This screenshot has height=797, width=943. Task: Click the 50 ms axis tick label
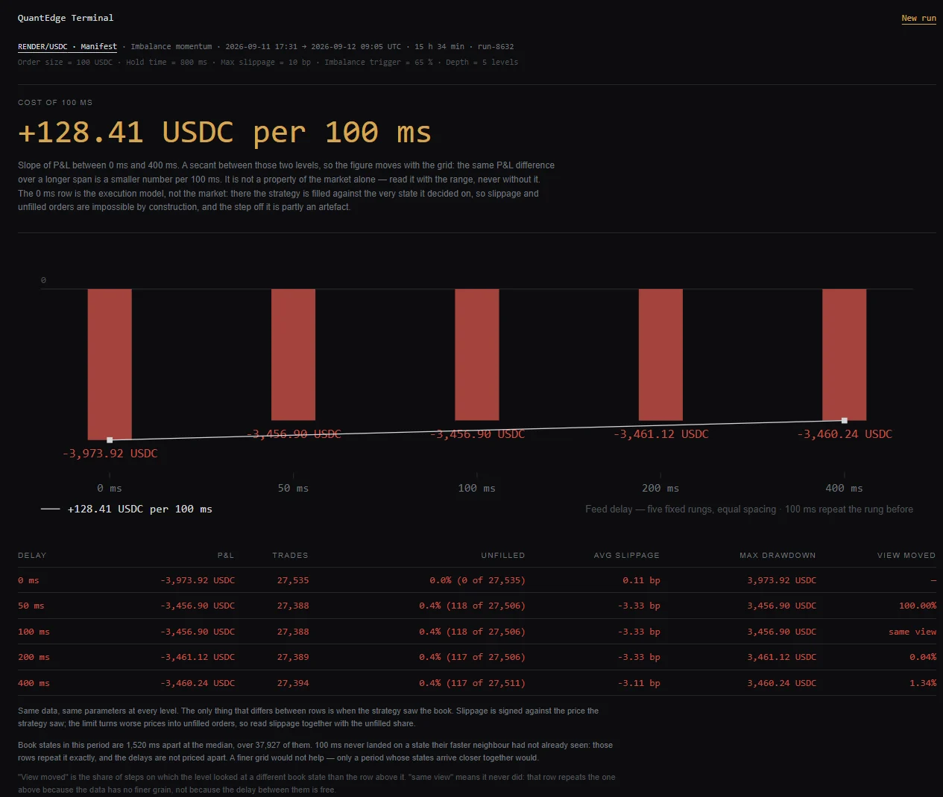coord(293,488)
